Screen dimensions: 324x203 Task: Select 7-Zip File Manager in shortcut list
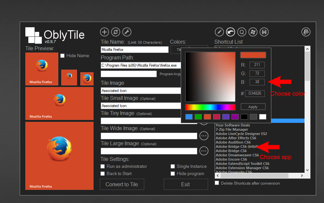[232, 130]
